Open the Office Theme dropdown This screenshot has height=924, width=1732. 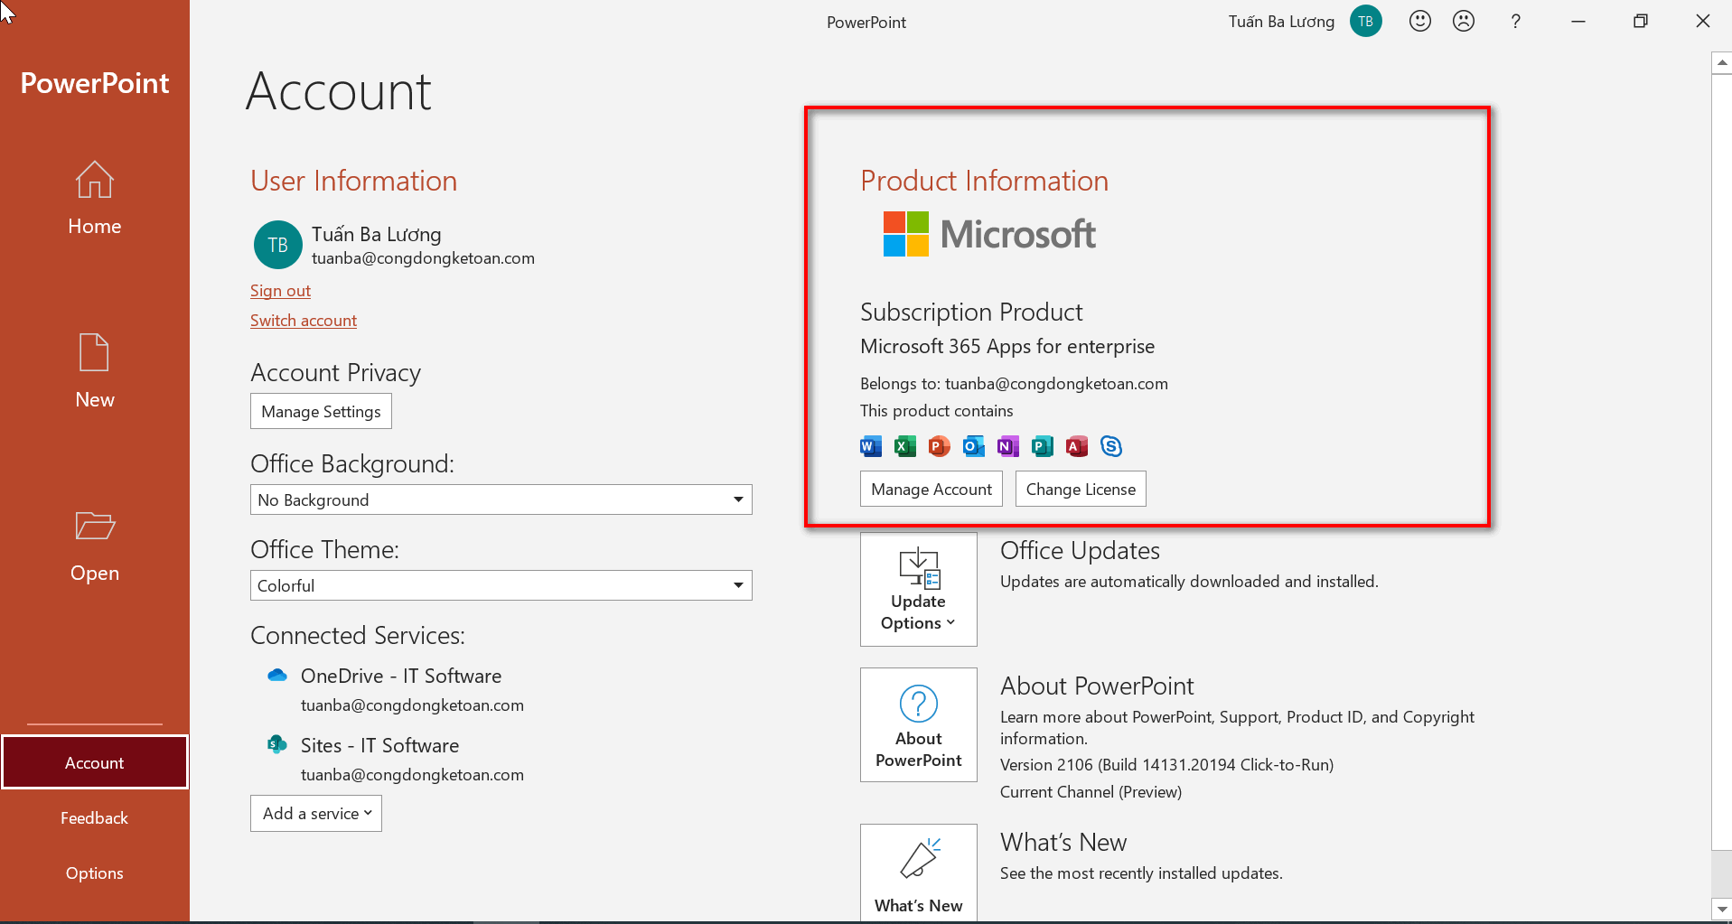coord(501,585)
